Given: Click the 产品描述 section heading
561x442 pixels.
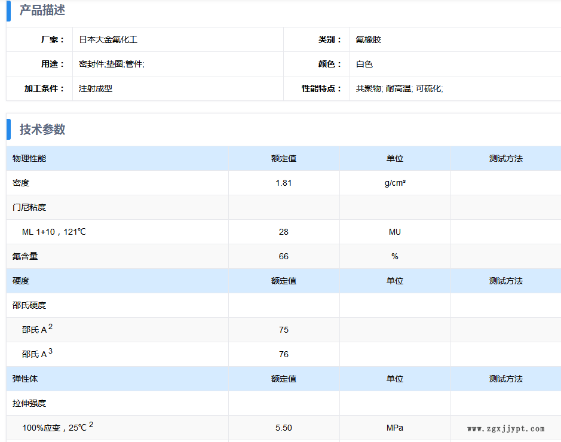Looking at the screenshot, I should tap(42, 10).
